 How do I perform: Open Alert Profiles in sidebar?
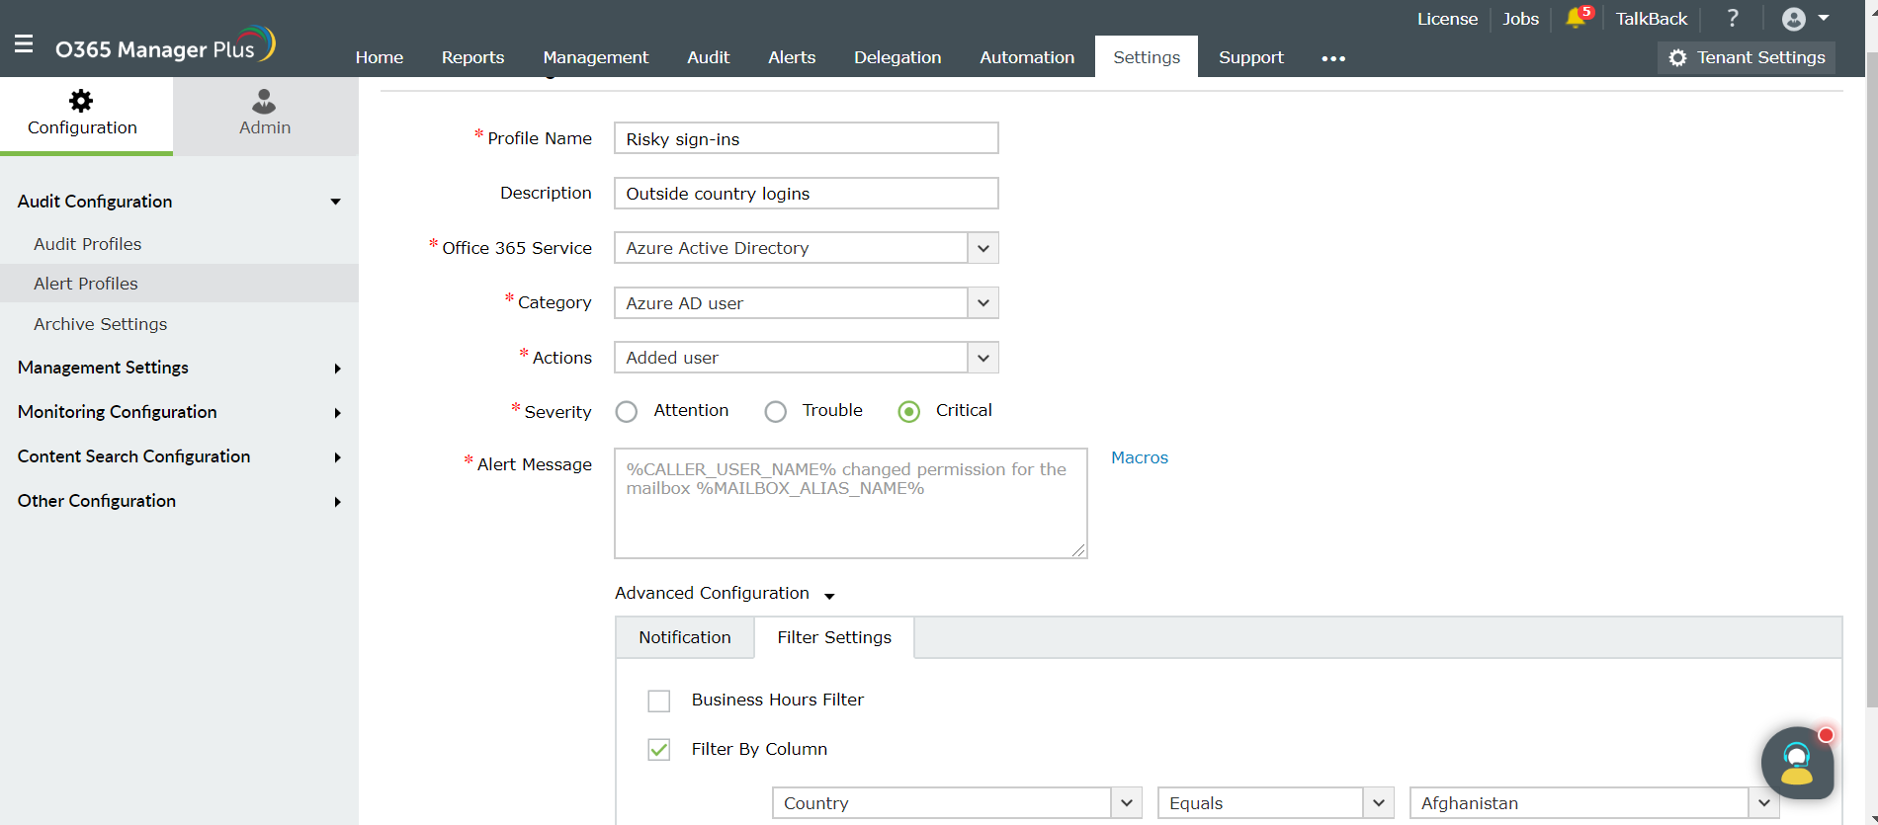[x=179, y=284]
